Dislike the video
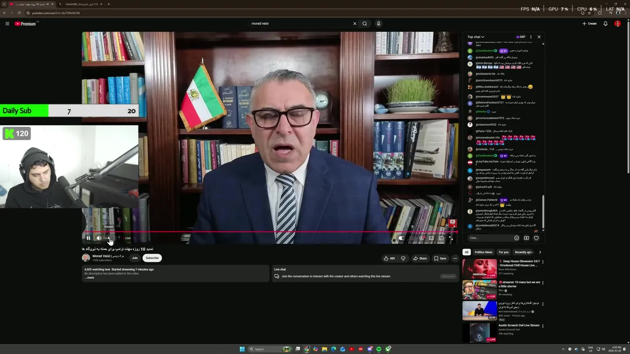 403,258
